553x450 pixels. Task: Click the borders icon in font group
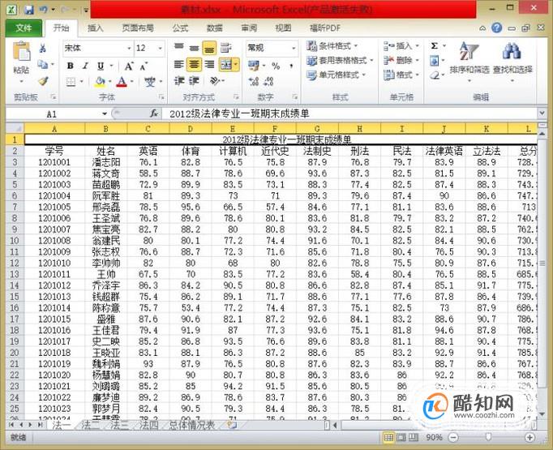[71, 82]
